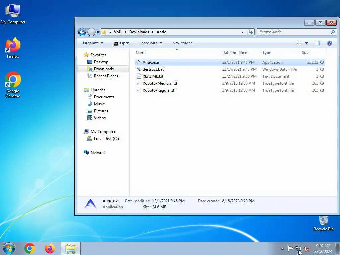
Task: Select the VM1 breadcrumb segment
Action: (118, 32)
